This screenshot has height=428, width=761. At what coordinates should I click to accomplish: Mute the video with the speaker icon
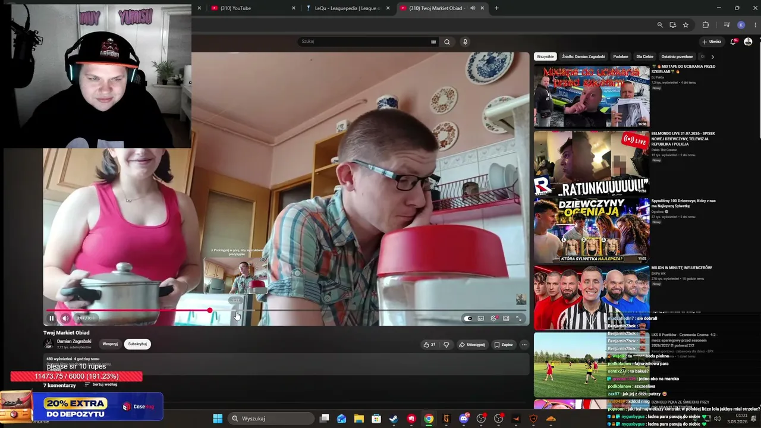pyautogui.click(x=65, y=318)
